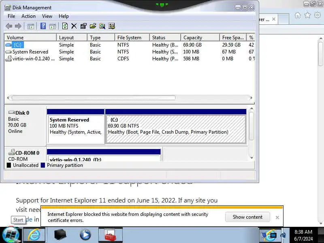
Task: Open Help via the blue question mark icon
Action: tap(43, 26)
